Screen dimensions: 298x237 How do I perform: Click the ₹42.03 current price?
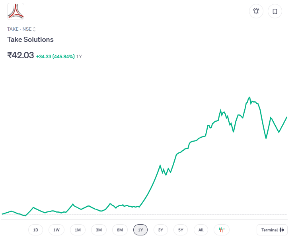click(21, 55)
